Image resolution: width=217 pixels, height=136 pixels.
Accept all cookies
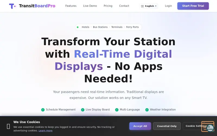[x=140, y=126]
